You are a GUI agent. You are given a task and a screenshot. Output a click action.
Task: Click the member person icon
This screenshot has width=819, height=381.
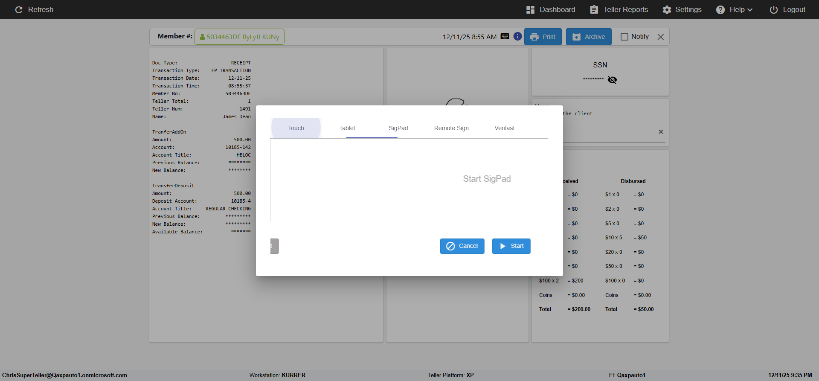pos(202,37)
